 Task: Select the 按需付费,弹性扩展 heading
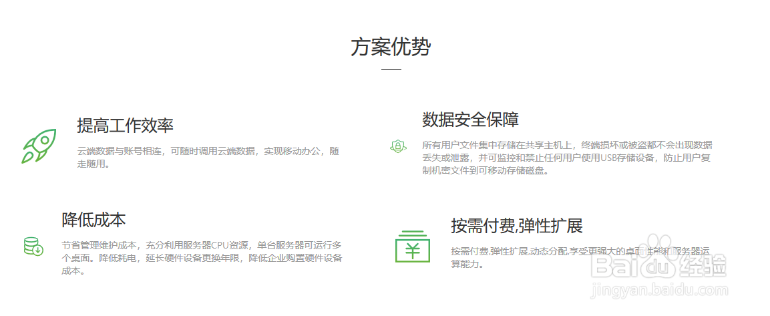pyautogui.click(x=517, y=226)
